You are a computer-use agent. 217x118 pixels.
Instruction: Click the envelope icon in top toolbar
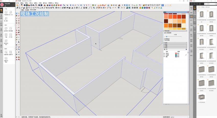(39, 5)
